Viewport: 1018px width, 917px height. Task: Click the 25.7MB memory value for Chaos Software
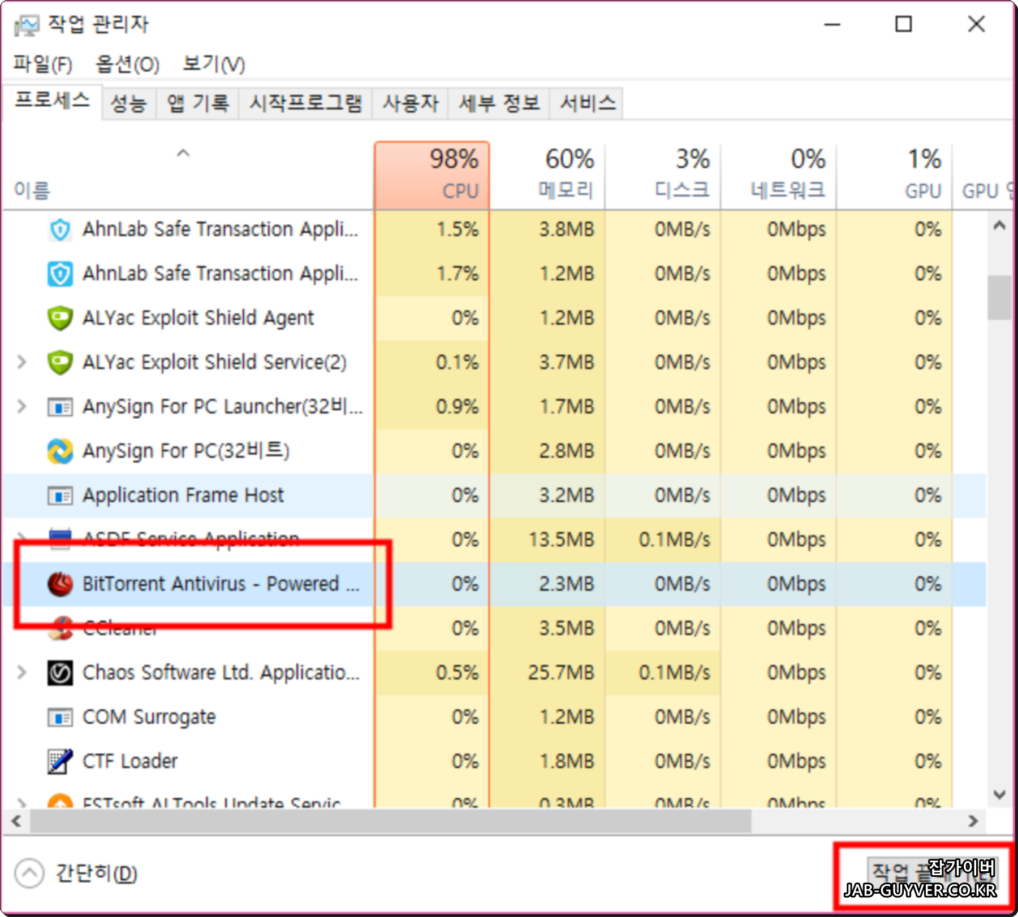561,673
